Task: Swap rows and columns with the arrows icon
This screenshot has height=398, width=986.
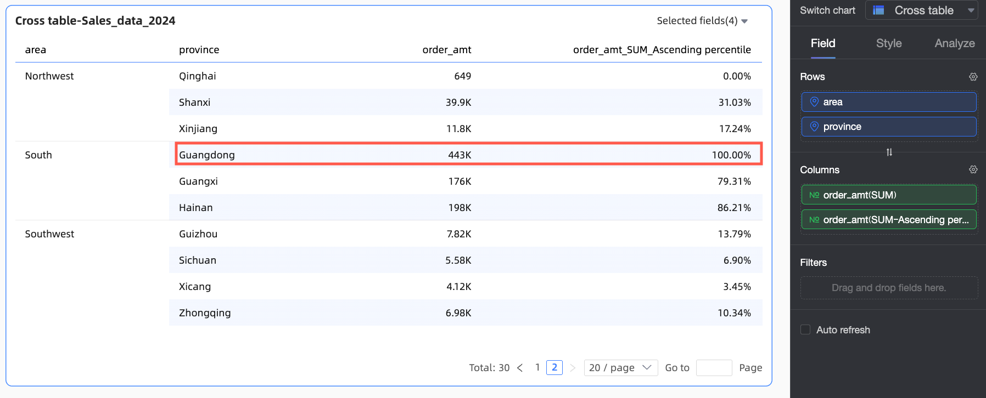Action: [889, 152]
